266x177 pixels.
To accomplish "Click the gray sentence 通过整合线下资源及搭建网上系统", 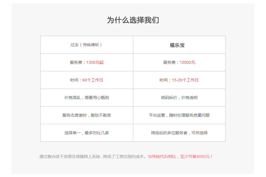I will tap(70, 156).
